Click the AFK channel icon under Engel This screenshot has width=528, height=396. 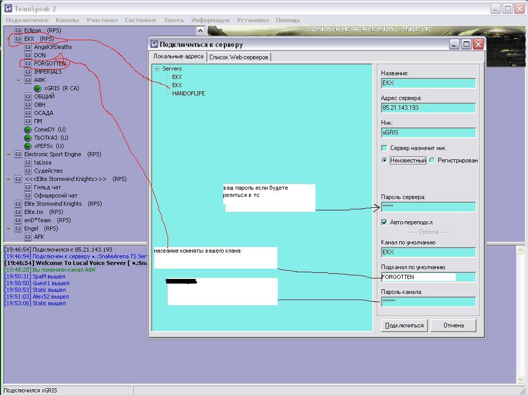(28, 237)
